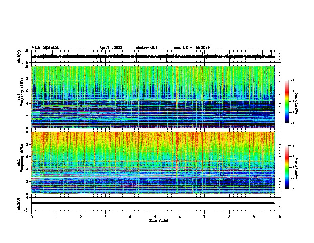Click the "10" tick on the Time axis

[x=279, y=217]
